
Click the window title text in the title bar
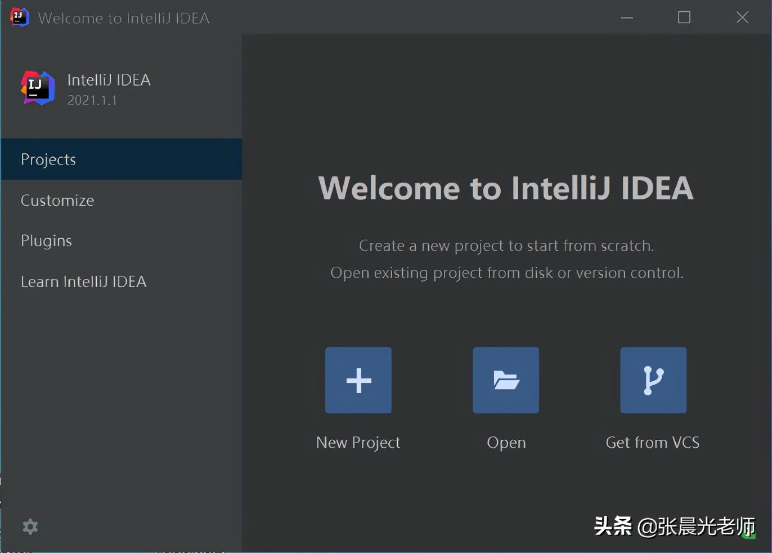[124, 18]
